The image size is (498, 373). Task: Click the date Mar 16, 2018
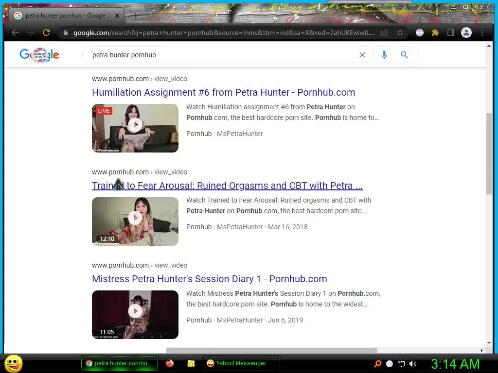coord(288,227)
